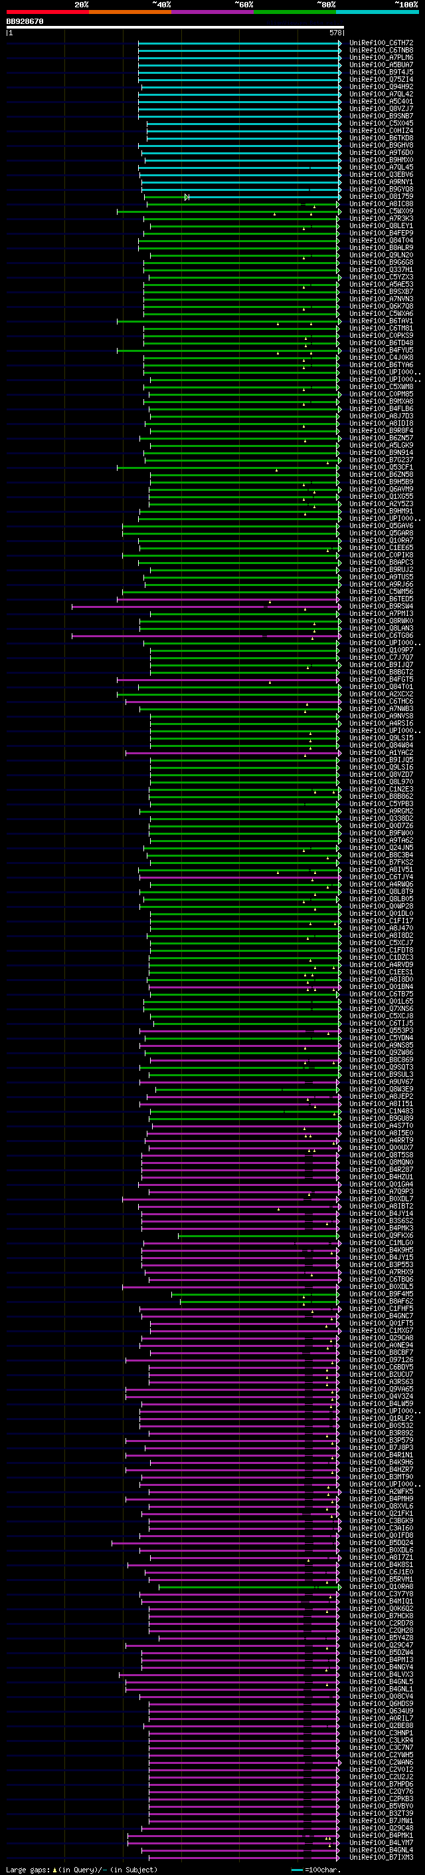Image resolution: width=425 pixels, height=1875 pixels.
Task: Select hit label UniRef100_B9HMX0
Action: pos(381,160)
